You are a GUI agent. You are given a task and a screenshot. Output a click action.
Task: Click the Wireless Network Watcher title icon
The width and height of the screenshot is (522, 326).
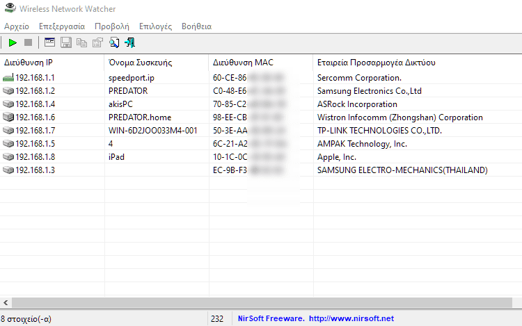pyautogui.click(x=10, y=8)
